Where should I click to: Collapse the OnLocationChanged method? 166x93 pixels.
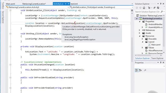click(x=10, y=65)
